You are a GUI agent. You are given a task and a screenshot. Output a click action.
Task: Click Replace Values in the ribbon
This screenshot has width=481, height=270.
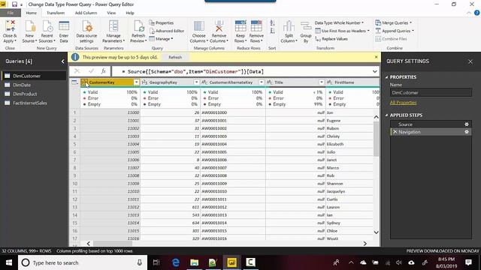tap(331, 39)
